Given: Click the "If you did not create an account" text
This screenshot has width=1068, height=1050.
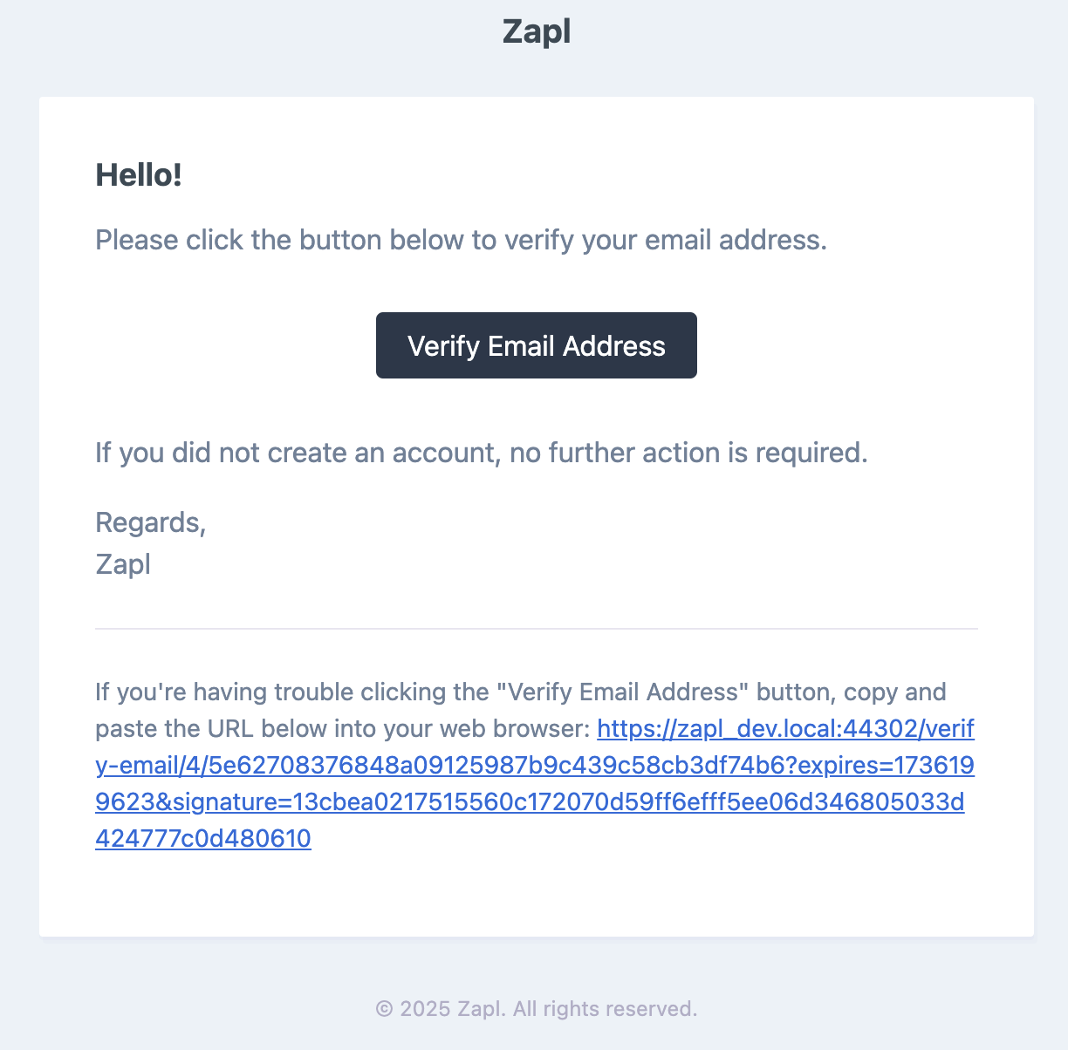Looking at the screenshot, I should tap(482, 453).
